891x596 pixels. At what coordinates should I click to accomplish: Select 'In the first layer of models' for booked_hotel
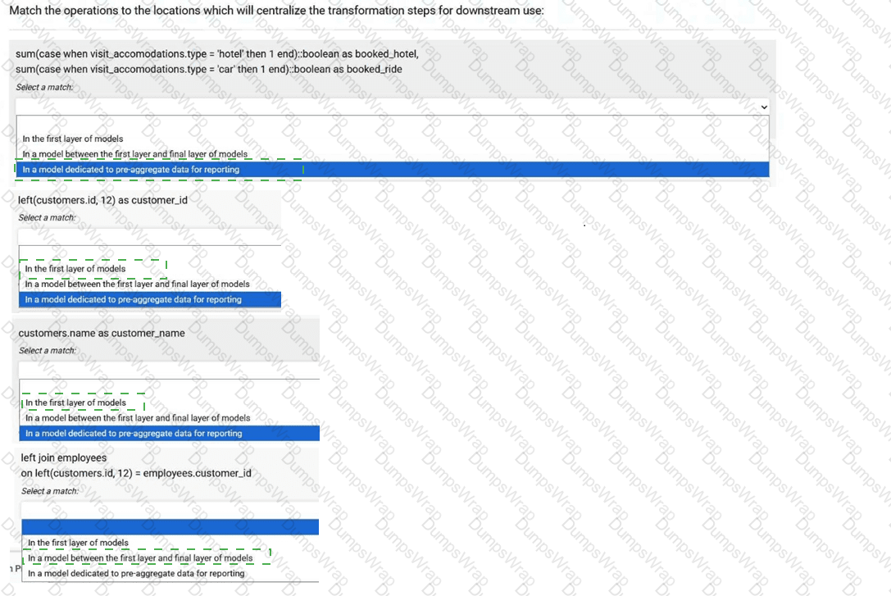(x=73, y=139)
